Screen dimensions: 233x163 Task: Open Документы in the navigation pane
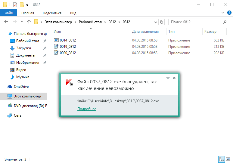(x=23, y=55)
